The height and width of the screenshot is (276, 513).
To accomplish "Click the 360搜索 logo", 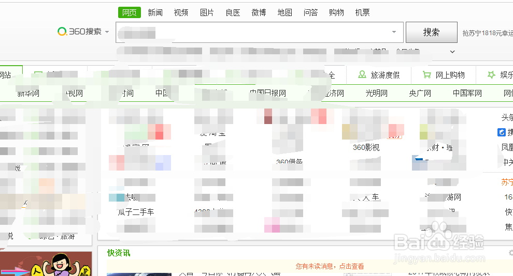I will coord(79,32).
